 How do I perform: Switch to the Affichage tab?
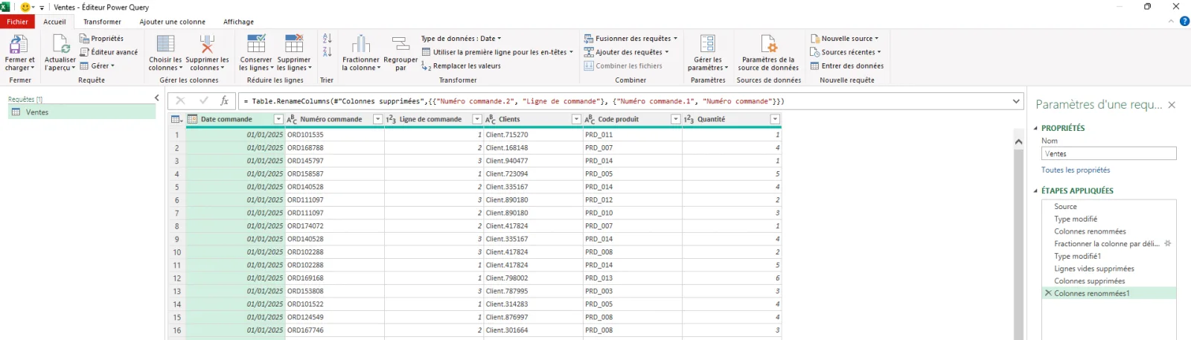tap(238, 22)
